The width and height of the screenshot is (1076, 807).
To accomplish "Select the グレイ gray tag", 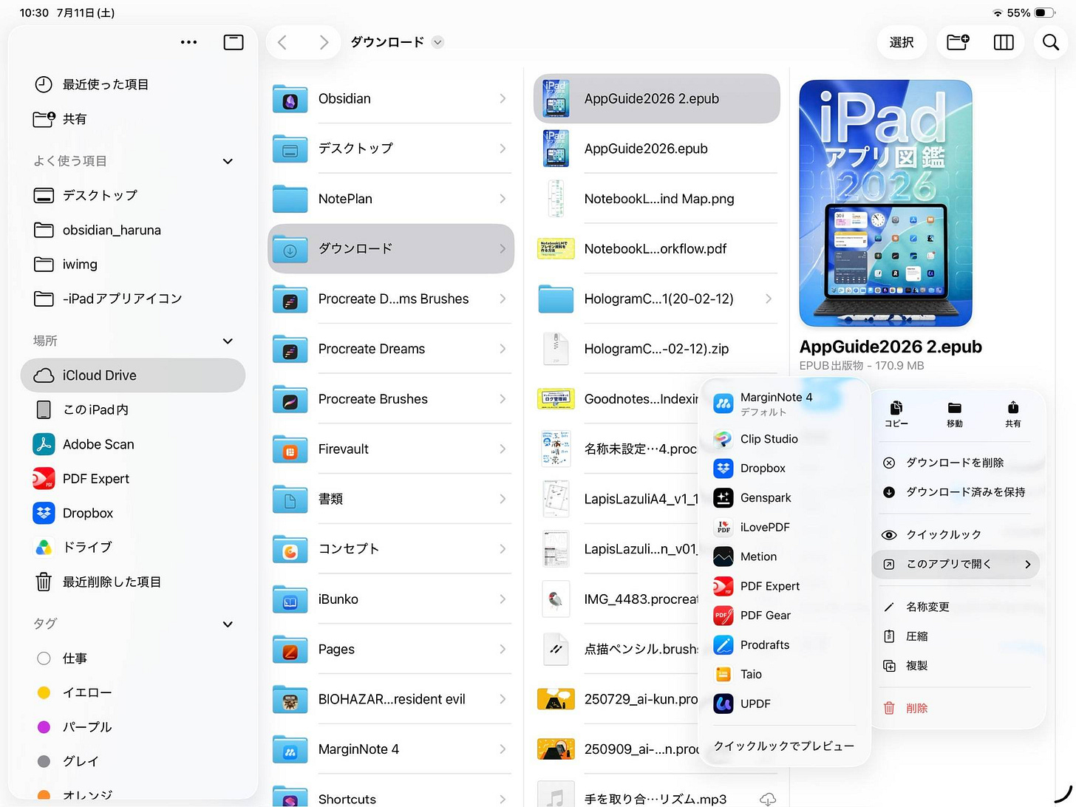I will pyautogui.click(x=133, y=760).
